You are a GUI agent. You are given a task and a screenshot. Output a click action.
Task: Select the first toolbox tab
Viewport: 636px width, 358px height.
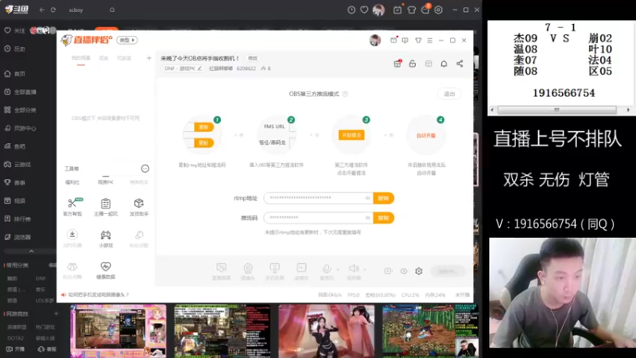(72, 182)
